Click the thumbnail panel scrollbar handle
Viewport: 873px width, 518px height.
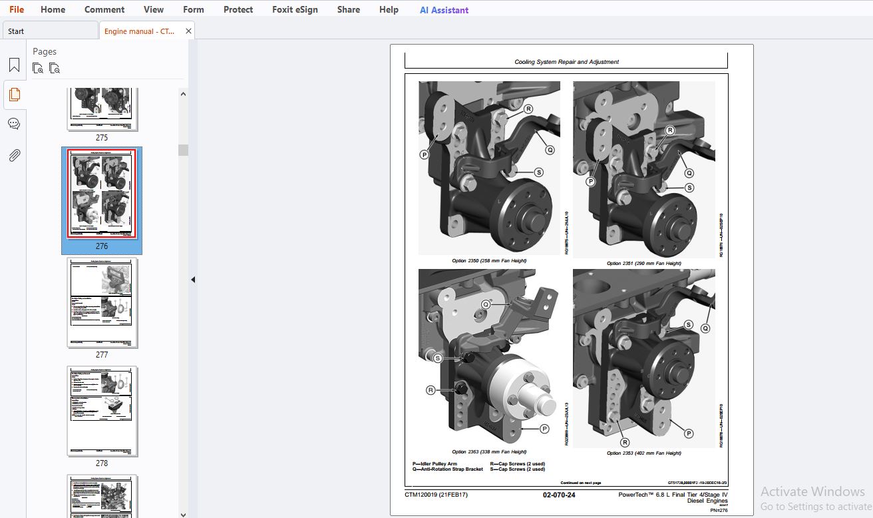pos(183,150)
